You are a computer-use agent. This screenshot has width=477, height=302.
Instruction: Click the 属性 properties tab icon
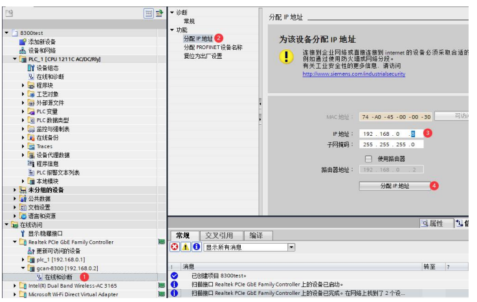425,224
